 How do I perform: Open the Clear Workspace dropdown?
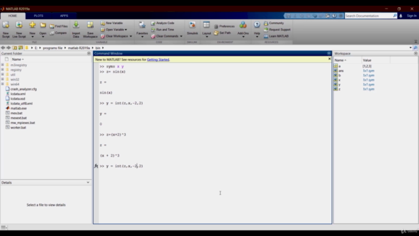[x=117, y=36]
